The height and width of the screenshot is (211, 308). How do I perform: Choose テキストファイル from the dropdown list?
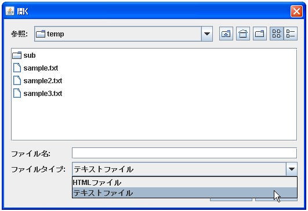(184, 193)
